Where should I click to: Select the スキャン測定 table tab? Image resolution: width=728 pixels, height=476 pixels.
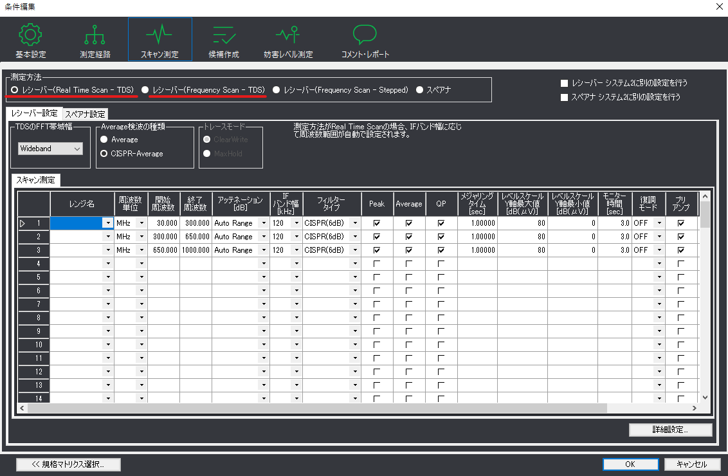(x=36, y=179)
